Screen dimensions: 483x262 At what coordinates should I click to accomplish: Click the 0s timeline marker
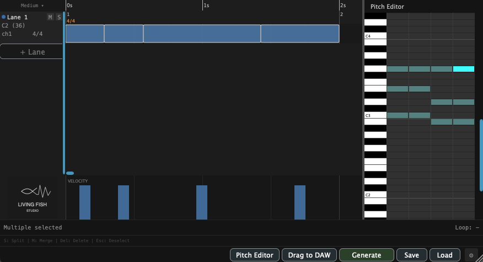click(x=69, y=6)
